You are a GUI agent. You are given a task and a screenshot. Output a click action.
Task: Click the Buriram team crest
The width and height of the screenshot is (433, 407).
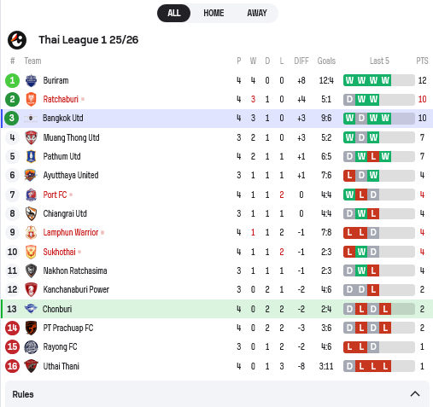pyautogui.click(x=31, y=80)
